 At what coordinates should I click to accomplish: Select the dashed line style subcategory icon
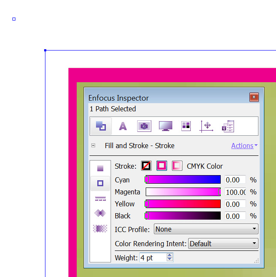[100, 198]
